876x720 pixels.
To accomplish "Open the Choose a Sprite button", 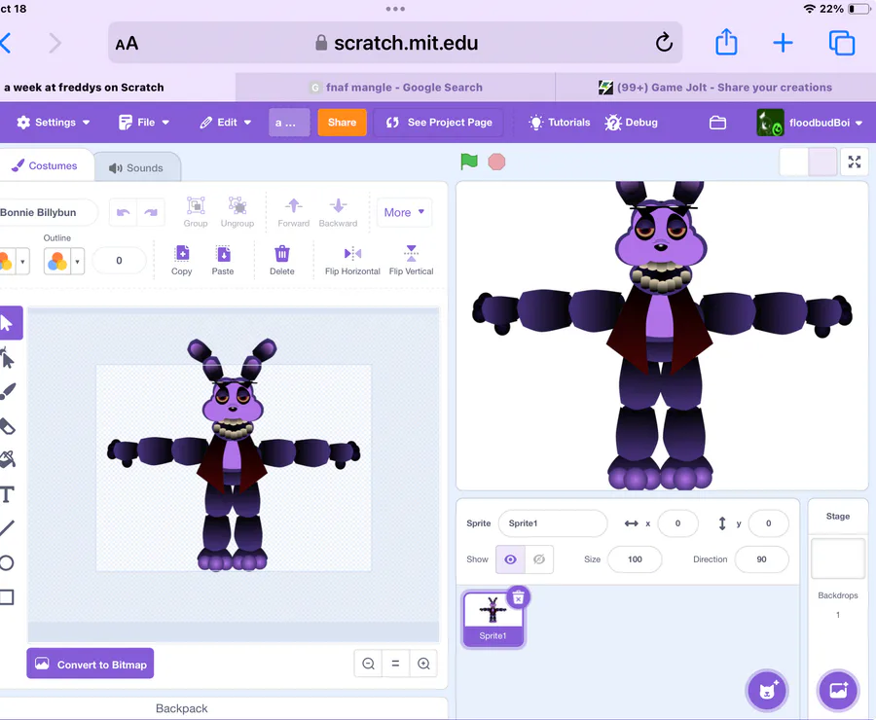I will click(767, 691).
